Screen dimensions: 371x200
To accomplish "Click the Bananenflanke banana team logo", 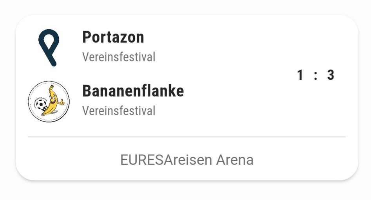I will 49,102.
